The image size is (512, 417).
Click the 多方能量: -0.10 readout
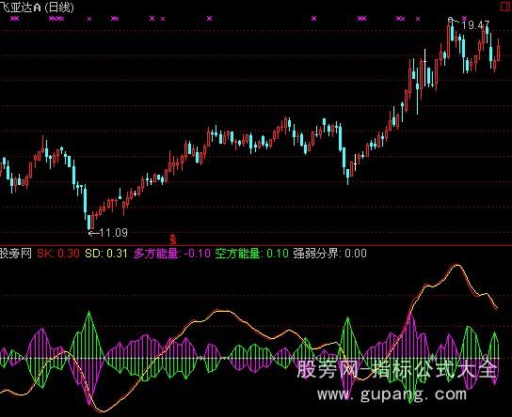[172, 254]
